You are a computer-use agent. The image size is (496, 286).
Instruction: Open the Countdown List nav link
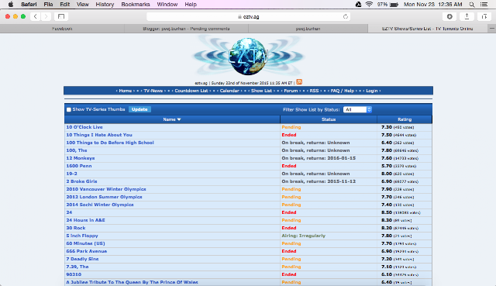[191, 91]
